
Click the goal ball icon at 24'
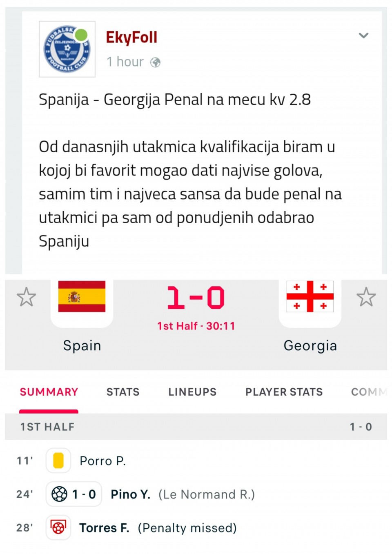60,494
